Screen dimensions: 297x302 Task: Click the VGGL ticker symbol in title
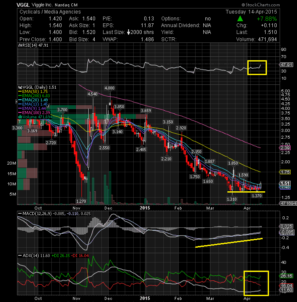coord(23,5)
